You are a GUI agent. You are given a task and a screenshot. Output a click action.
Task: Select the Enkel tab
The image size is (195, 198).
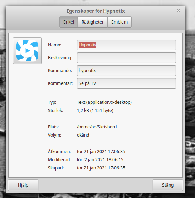69,22
